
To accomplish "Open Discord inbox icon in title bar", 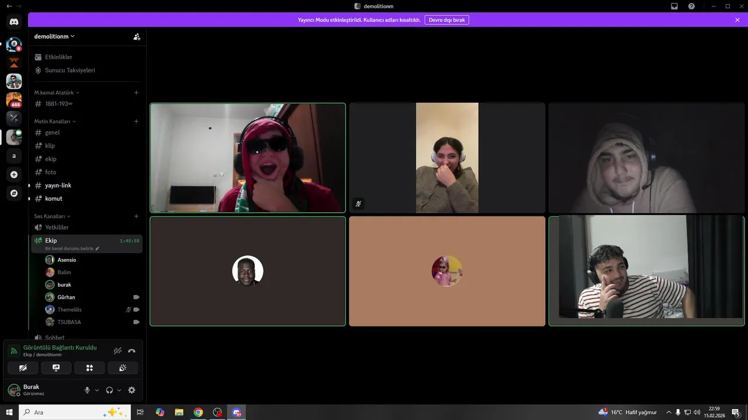I will 674,6.
